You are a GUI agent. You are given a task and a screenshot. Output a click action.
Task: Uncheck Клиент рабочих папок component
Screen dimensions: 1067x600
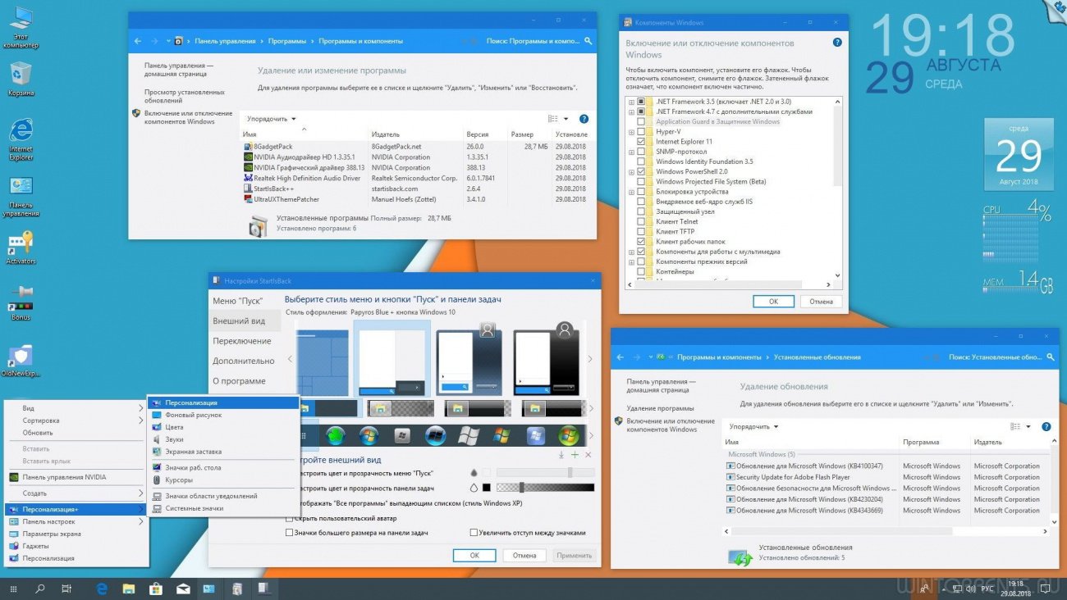pos(641,242)
